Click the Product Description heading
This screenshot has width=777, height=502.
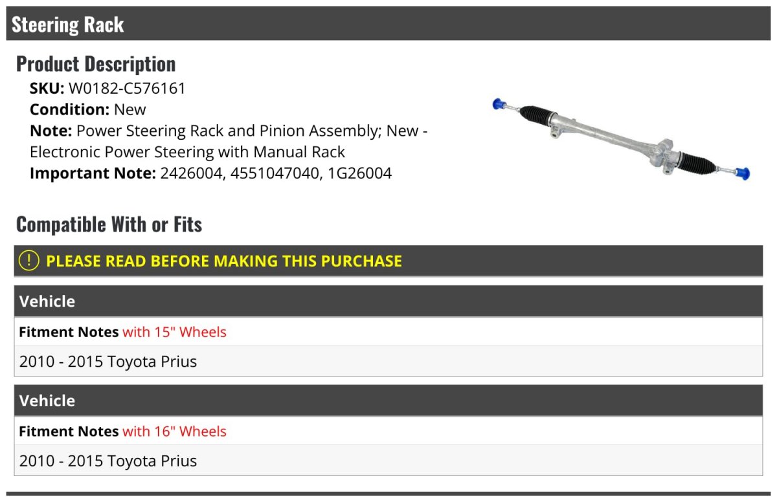click(x=96, y=63)
